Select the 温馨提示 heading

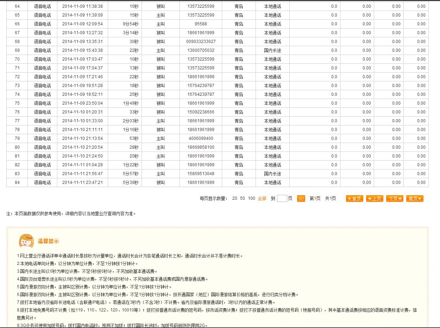tap(48, 241)
